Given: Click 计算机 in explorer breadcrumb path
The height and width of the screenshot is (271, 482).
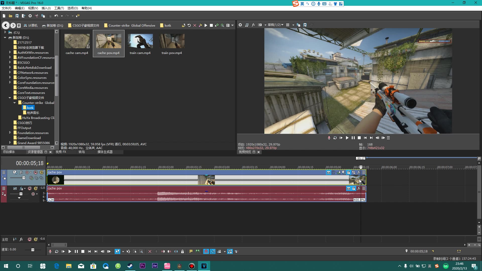Looking at the screenshot, I should [30, 25].
